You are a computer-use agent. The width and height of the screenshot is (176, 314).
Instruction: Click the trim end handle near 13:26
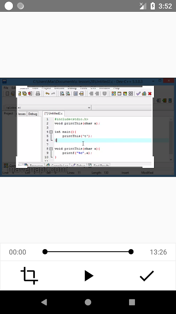tap(131, 252)
